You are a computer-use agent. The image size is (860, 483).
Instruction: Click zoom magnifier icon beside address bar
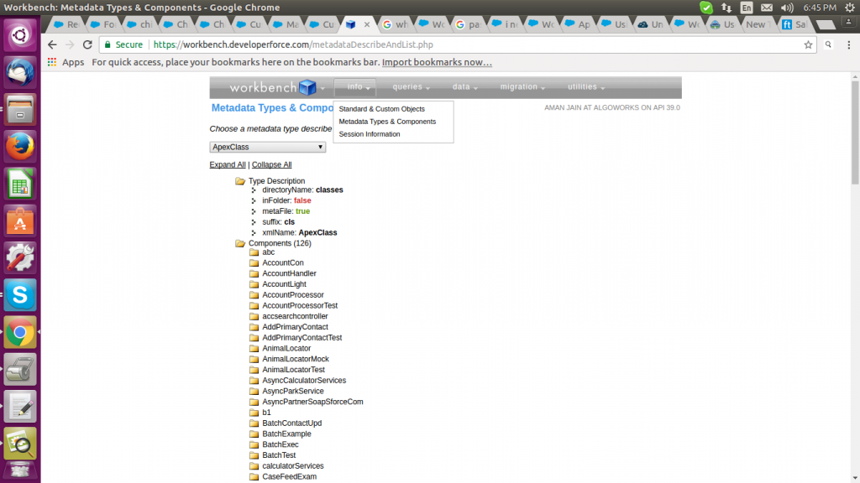828,45
